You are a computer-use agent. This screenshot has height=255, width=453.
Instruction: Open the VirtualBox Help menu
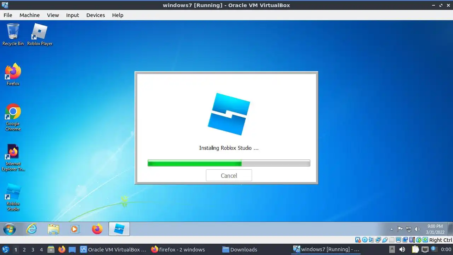point(117,15)
